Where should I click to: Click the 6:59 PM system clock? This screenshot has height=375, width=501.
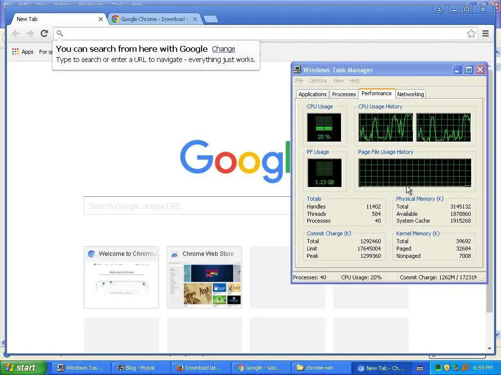point(483,368)
